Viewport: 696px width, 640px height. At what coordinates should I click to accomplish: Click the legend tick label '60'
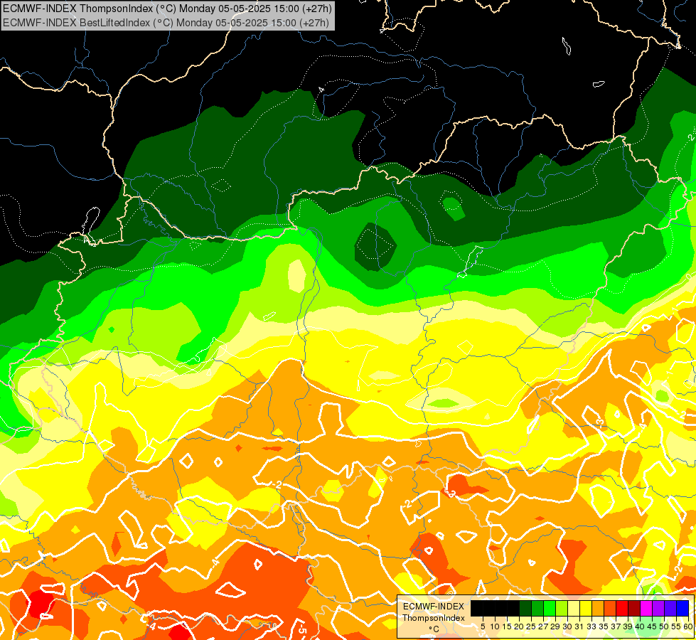pyautogui.click(x=688, y=626)
